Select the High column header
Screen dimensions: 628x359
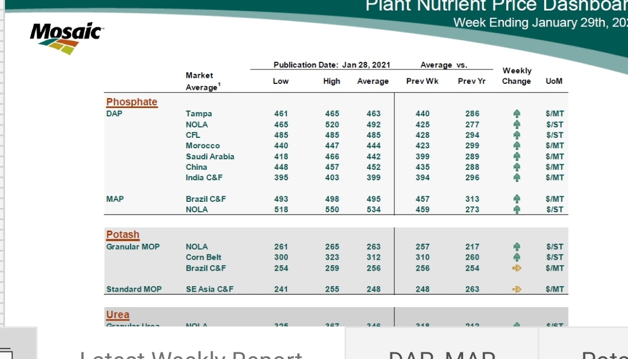pos(331,81)
